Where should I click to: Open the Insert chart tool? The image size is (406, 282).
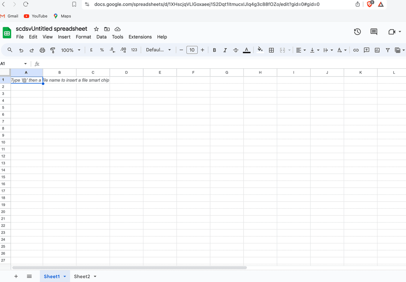tap(377, 50)
